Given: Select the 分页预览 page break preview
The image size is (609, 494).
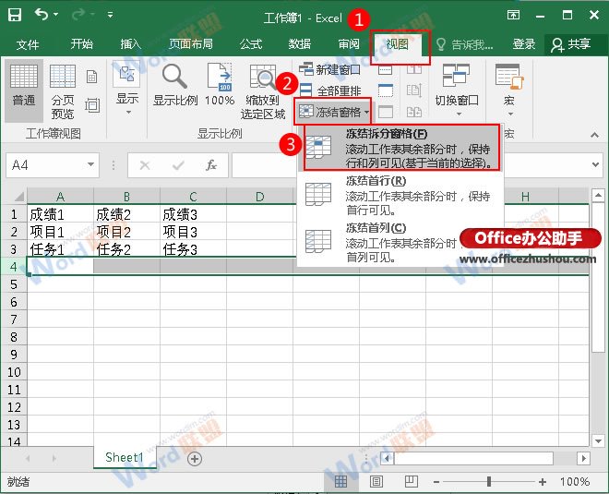Looking at the screenshot, I should [x=62, y=90].
